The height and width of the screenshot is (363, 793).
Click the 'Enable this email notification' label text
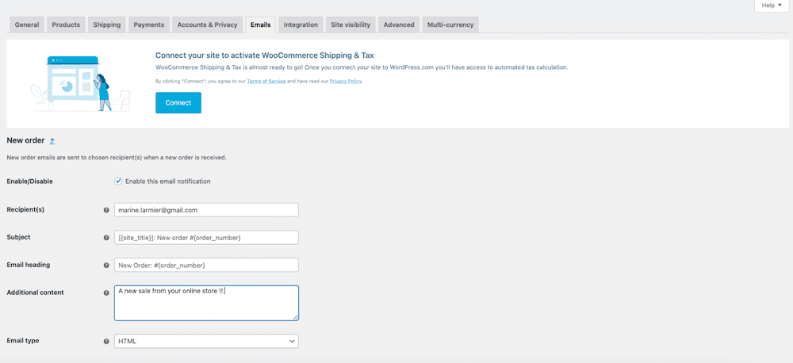point(168,181)
